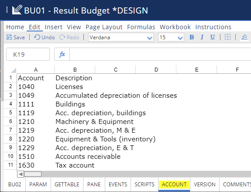Open the Formulas menu

(141, 27)
